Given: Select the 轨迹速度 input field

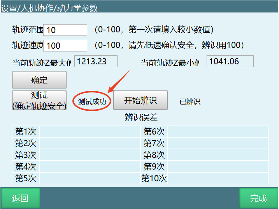Looking at the screenshot, I should [65, 46].
